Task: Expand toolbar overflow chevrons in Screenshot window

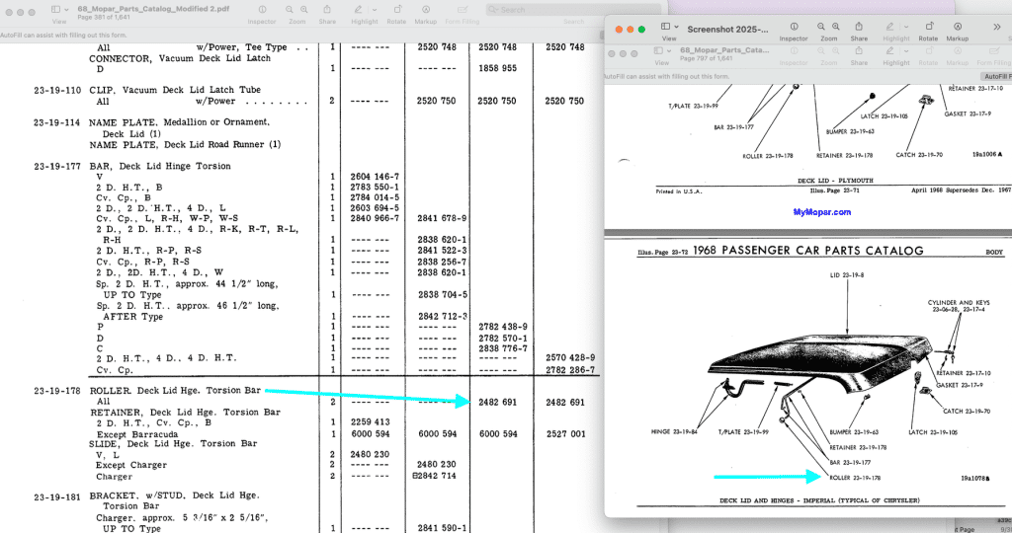Action: [996, 28]
